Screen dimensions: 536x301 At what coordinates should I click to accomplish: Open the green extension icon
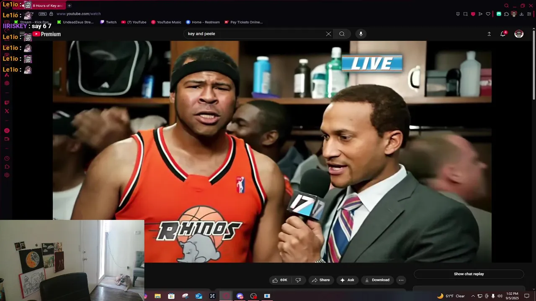[x=499, y=14]
